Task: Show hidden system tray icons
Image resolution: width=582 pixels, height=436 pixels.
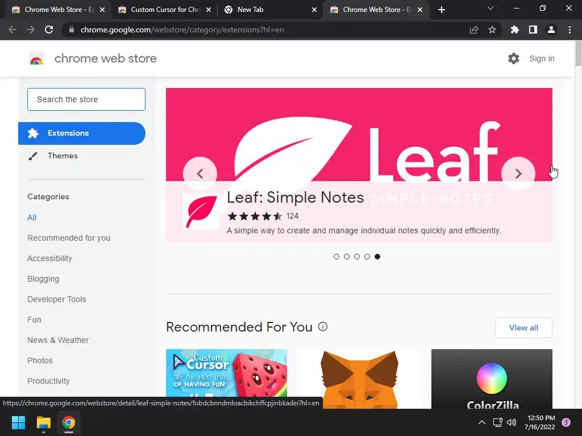Action: [482, 422]
